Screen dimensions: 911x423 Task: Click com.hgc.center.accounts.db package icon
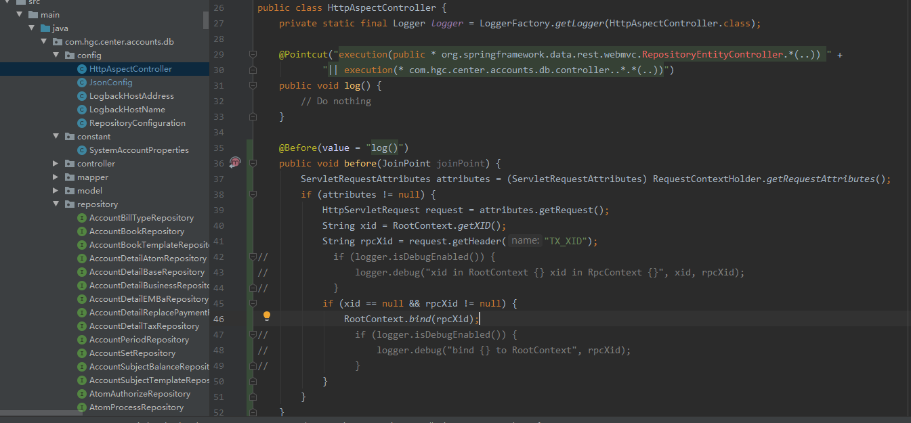[58, 42]
